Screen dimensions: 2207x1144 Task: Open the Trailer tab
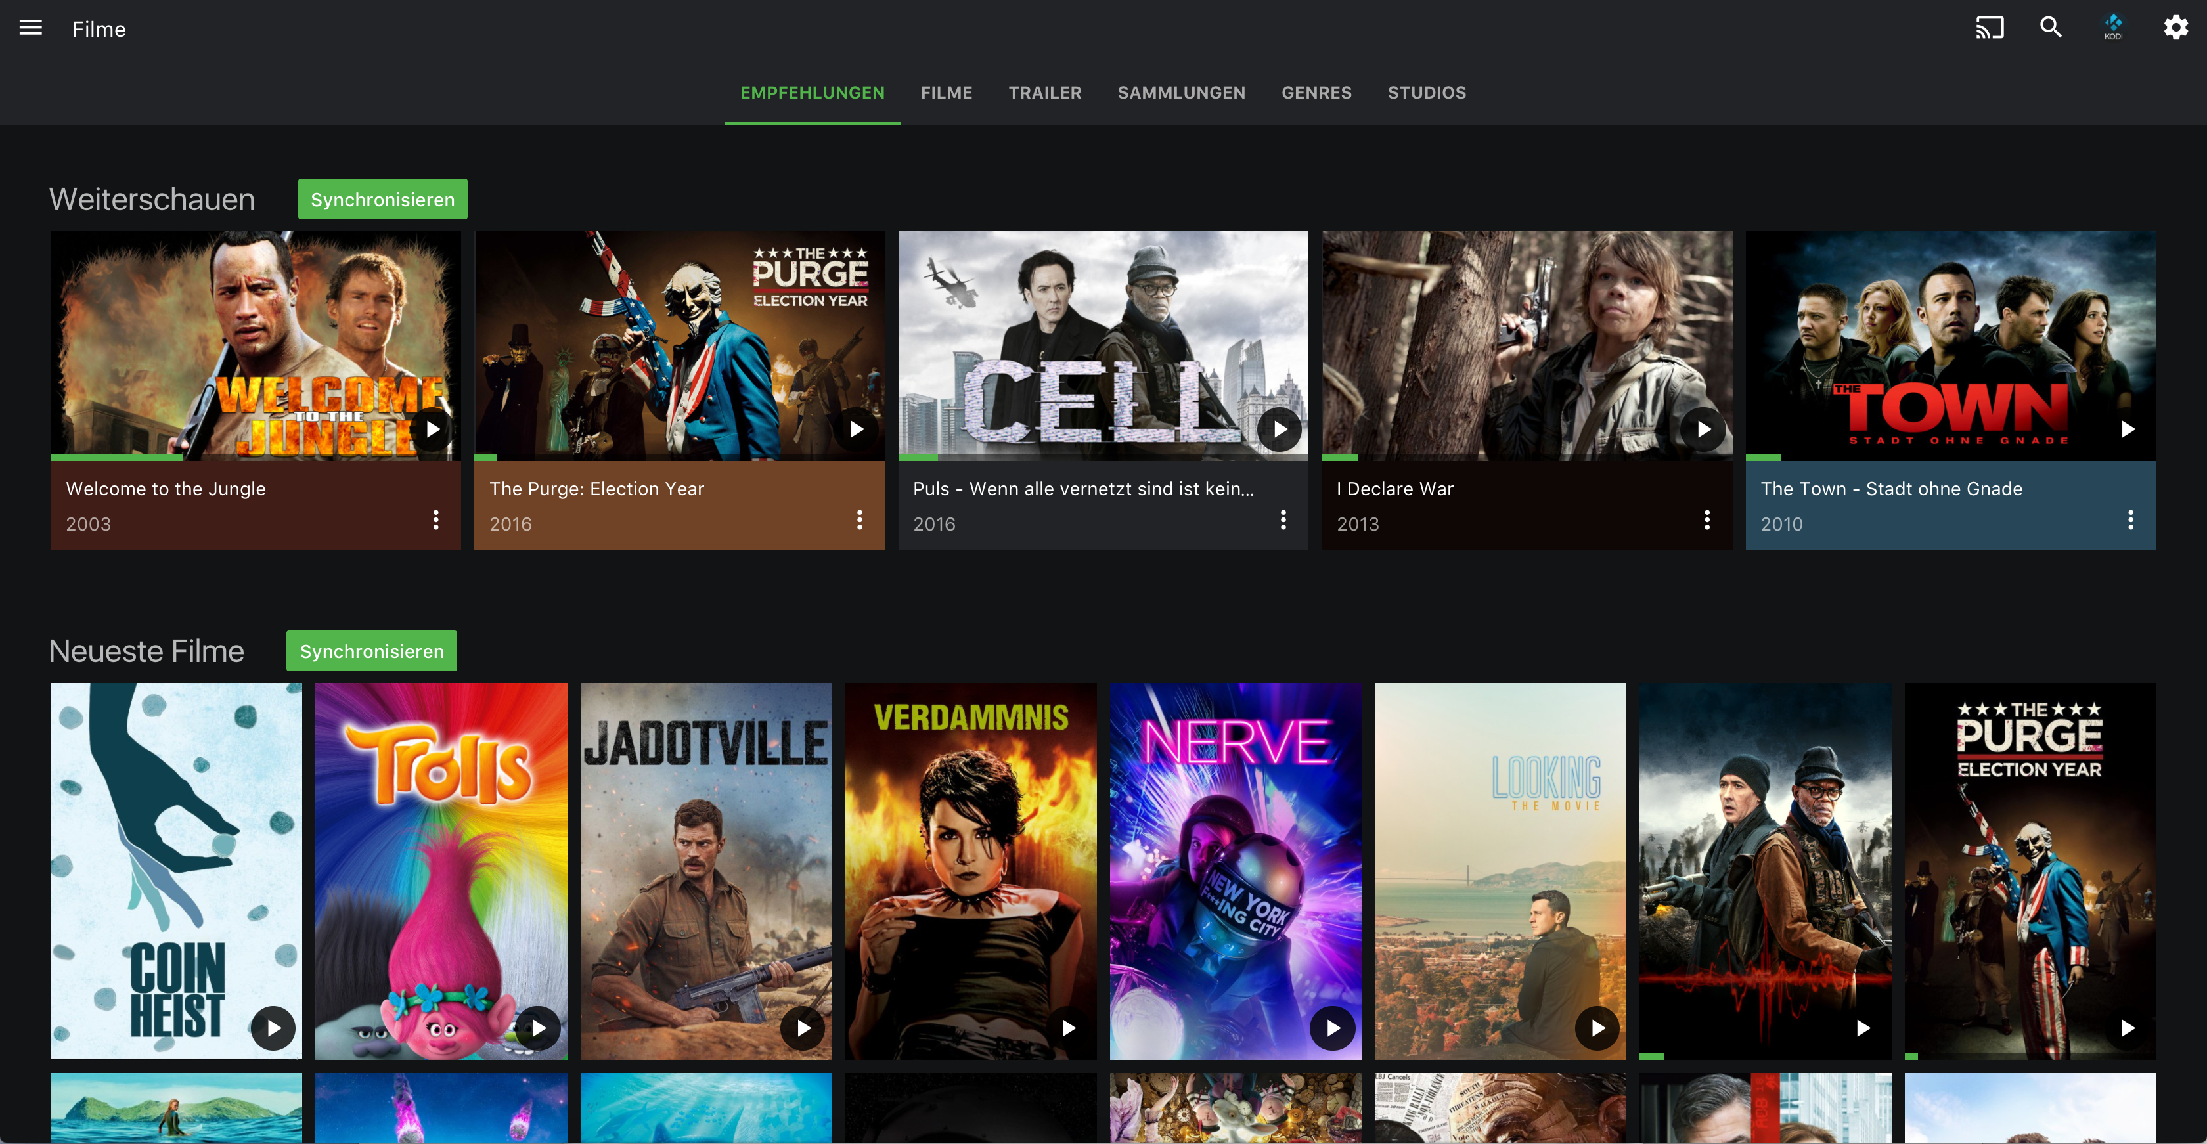[1044, 93]
